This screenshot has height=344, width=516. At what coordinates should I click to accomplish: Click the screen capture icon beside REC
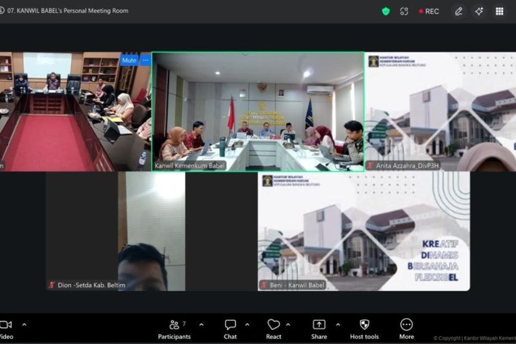click(x=404, y=12)
